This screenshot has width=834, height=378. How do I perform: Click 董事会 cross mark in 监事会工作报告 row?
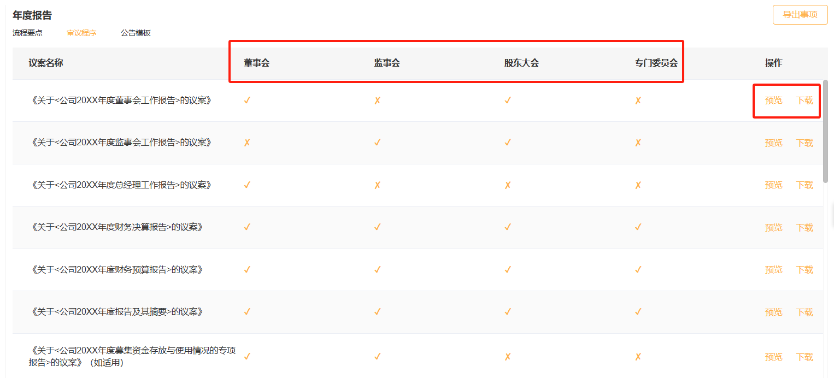247,143
